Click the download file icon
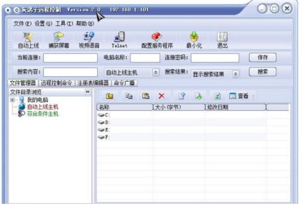The height and width of the screenshot is (206, 299). pyautogui.click(x=198, y=96)
